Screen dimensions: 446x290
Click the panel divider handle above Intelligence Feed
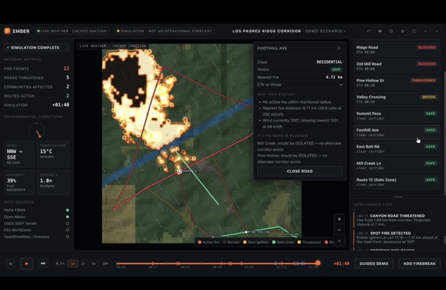398,196
